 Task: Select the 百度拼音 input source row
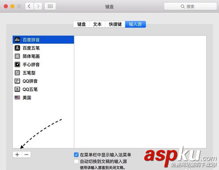(x=44, y=40)
